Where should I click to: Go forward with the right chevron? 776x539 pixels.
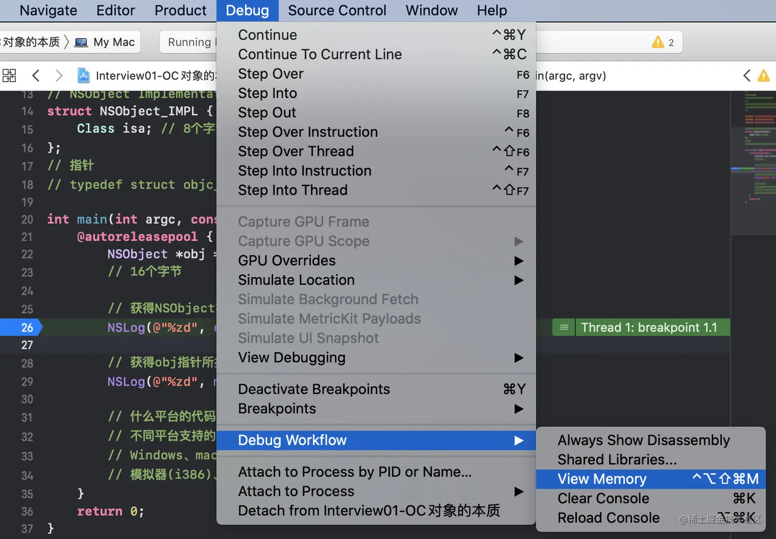59,76
